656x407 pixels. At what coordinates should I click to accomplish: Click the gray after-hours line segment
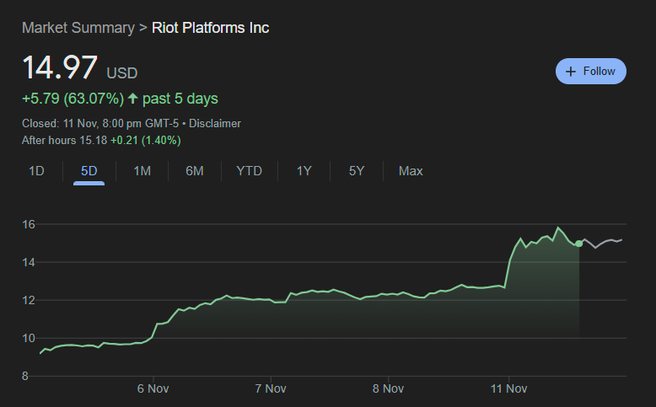coord(601,243)
